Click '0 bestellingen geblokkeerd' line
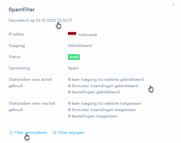The height and width of the screenshot is (143, 181). coord(94,92)
